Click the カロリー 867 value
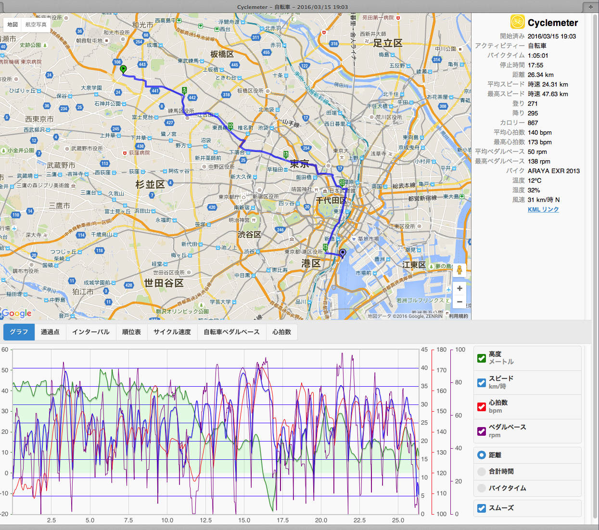 (533, 123)
